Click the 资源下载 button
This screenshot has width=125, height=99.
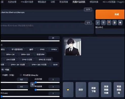tap(94, 90)
